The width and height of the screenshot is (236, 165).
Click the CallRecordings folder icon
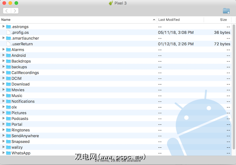pos(8,73)
